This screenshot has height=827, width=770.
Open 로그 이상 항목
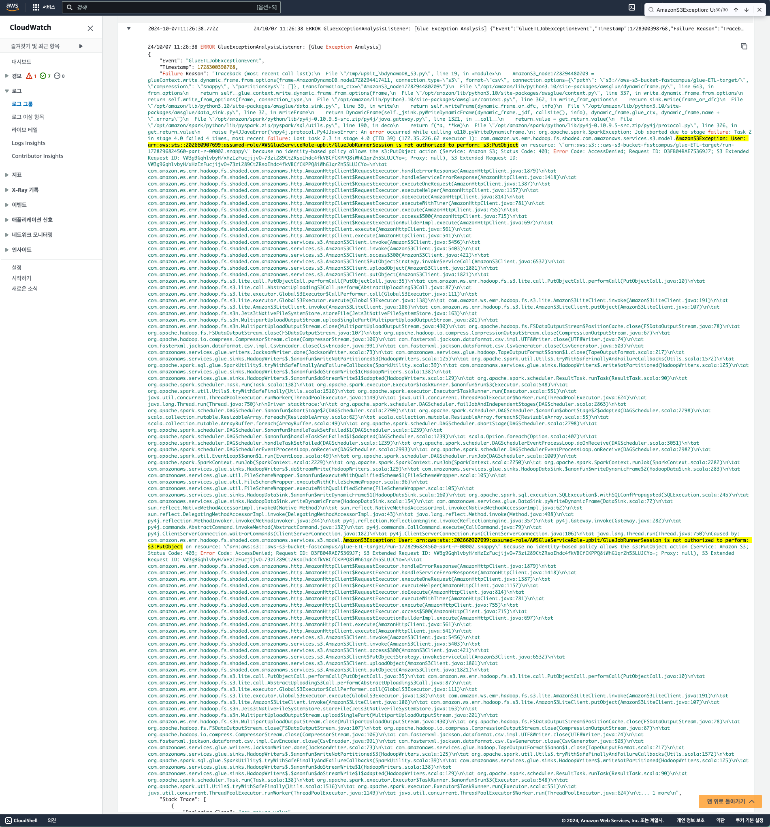28,117
